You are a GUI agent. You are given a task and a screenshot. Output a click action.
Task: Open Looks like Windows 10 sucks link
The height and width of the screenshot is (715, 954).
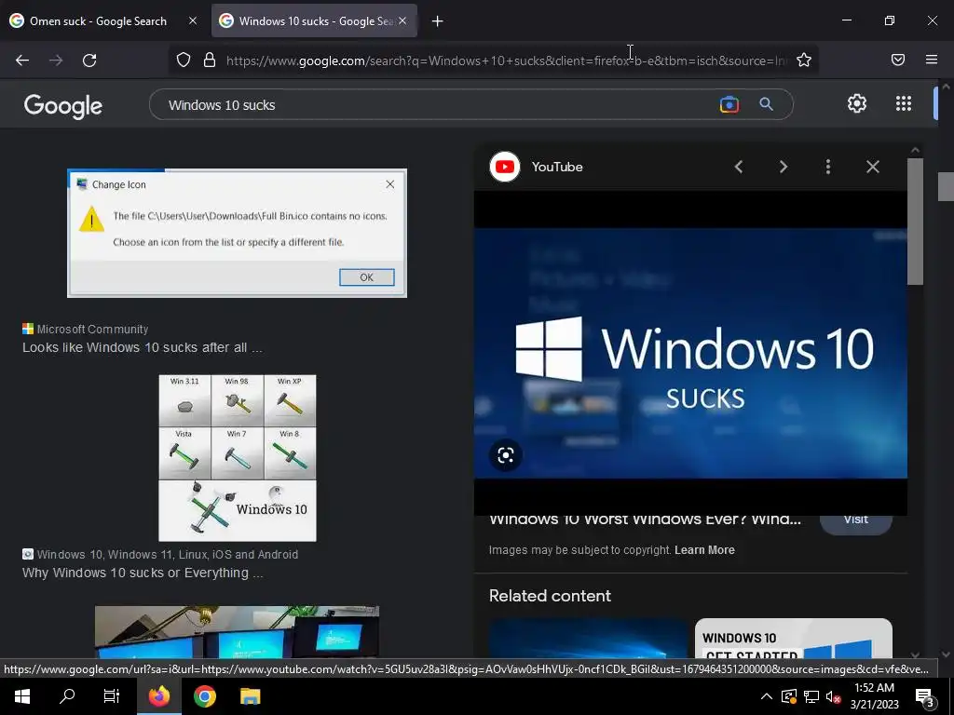click(x=143, y=348)
